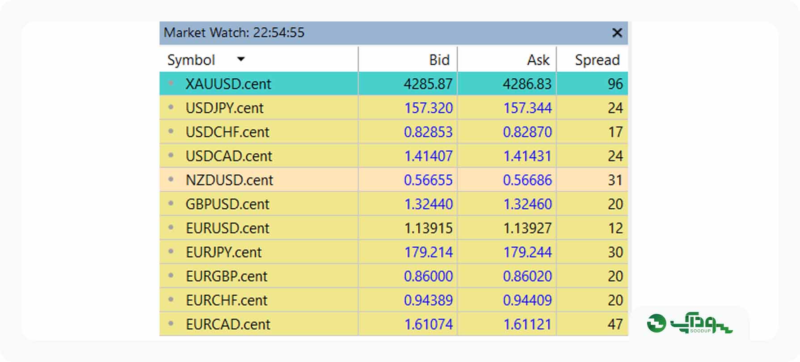Image resolution: width=800 pixels, height=362 pixels.
Task: Click the NZDUSD.cent ask 0.56686
Action: point(527,180)
